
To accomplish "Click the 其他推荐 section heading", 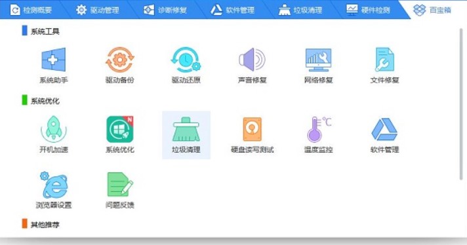I will pyautogui.click(x=45, y=225).
